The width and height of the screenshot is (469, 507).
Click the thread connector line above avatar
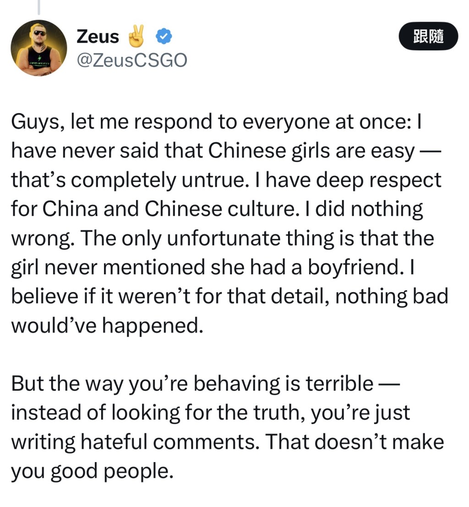39,7
